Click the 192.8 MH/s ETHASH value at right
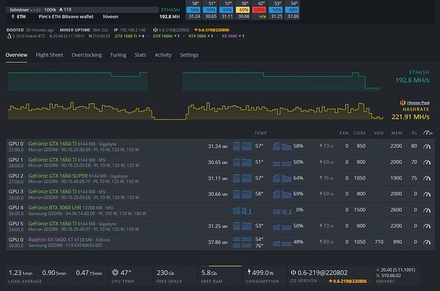 pos(412,80)
